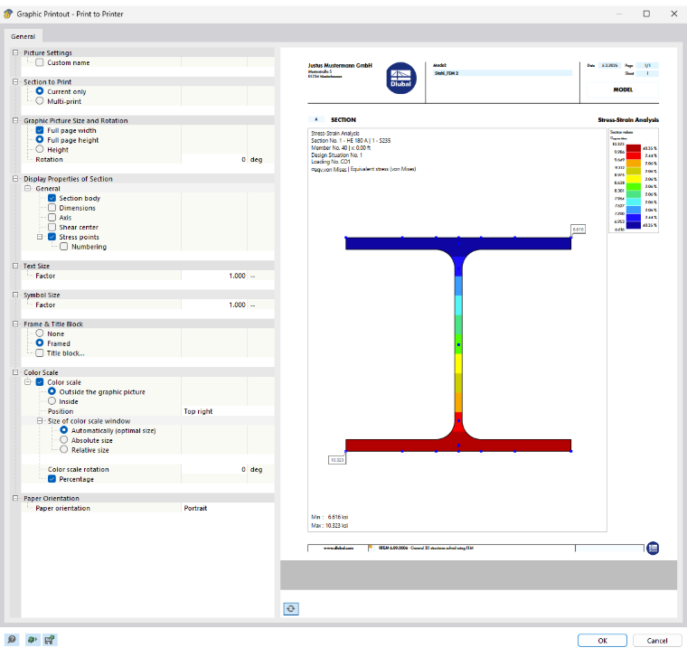Select Outside the graphic picture option
Image resolution: width=687 pixels, height=657 pixels.
click(52, 391)
